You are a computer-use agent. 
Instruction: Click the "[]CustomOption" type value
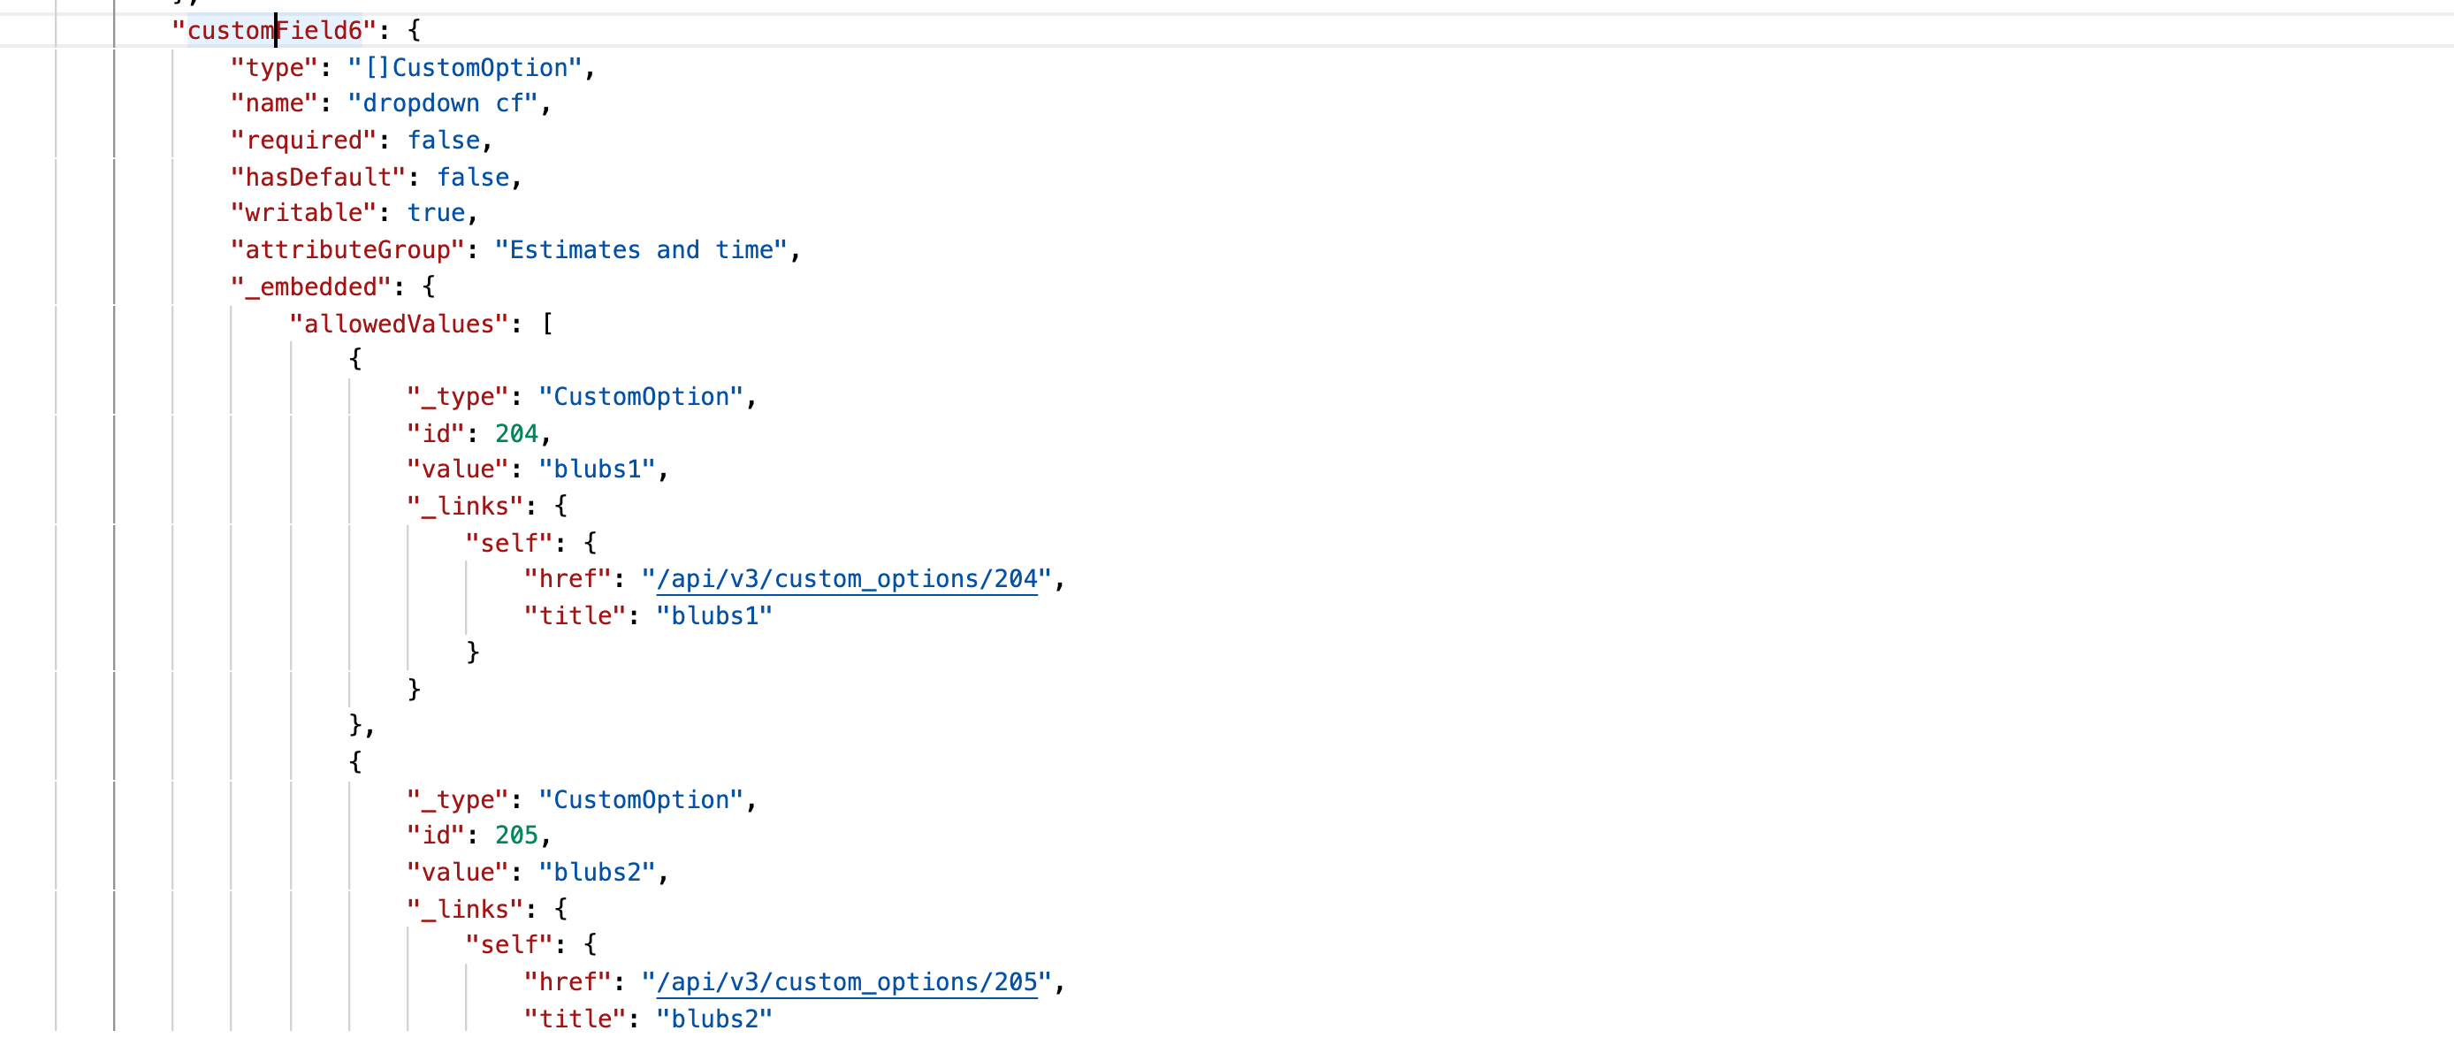coord(465,68)
